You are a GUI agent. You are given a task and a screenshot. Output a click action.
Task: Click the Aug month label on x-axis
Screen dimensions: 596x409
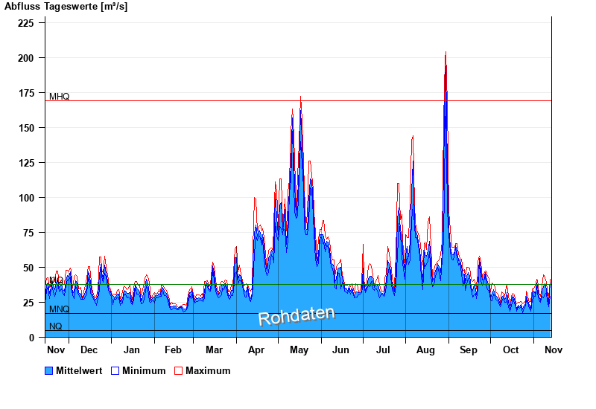(425, 350)
